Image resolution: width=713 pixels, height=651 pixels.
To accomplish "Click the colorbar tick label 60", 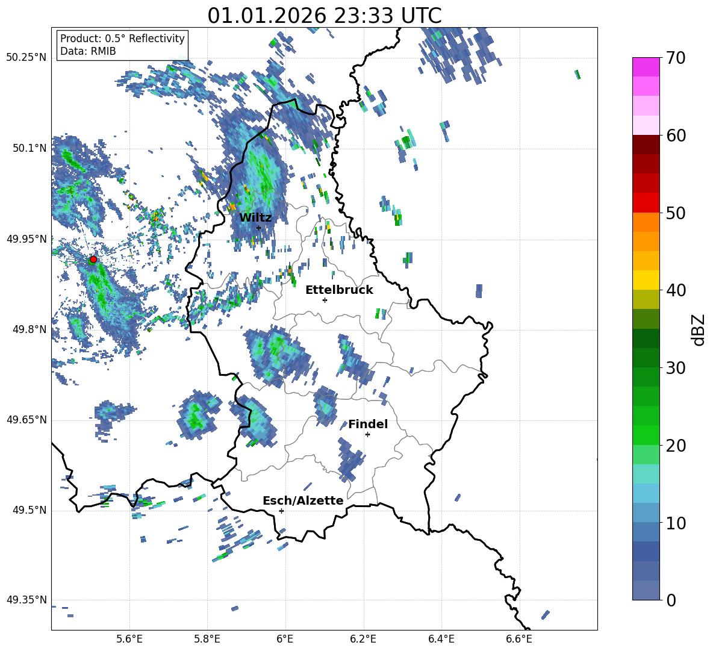I will click(x=676, y=135).
